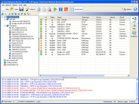
Task: Switch to Inventory view
Action: tap(134, 34)
